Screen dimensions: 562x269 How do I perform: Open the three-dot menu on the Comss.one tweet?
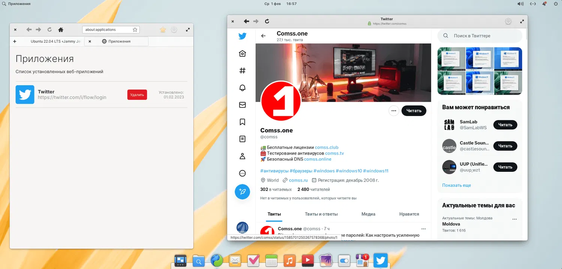423,229
